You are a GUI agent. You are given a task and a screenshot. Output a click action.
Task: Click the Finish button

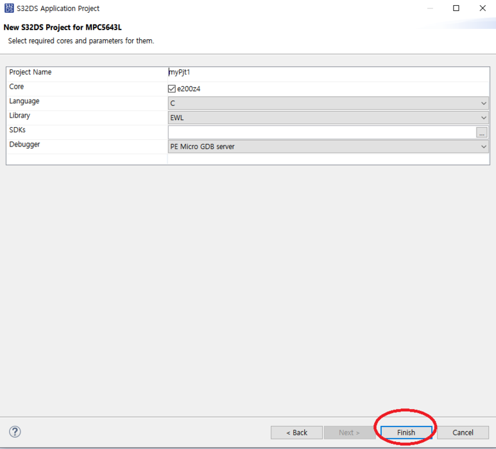406,432
